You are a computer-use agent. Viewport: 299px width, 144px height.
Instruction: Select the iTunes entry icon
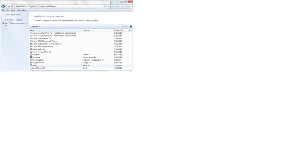pyautogui.click(x=31, y=65)
